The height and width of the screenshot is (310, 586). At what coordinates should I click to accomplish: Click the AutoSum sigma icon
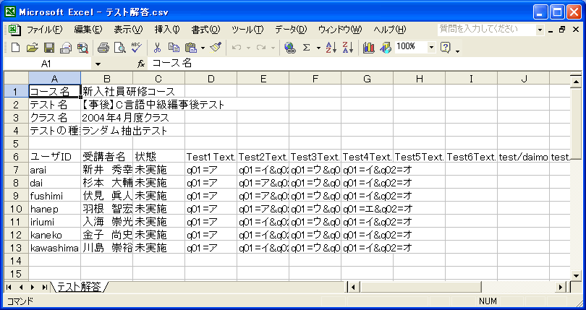coord(307,48)
